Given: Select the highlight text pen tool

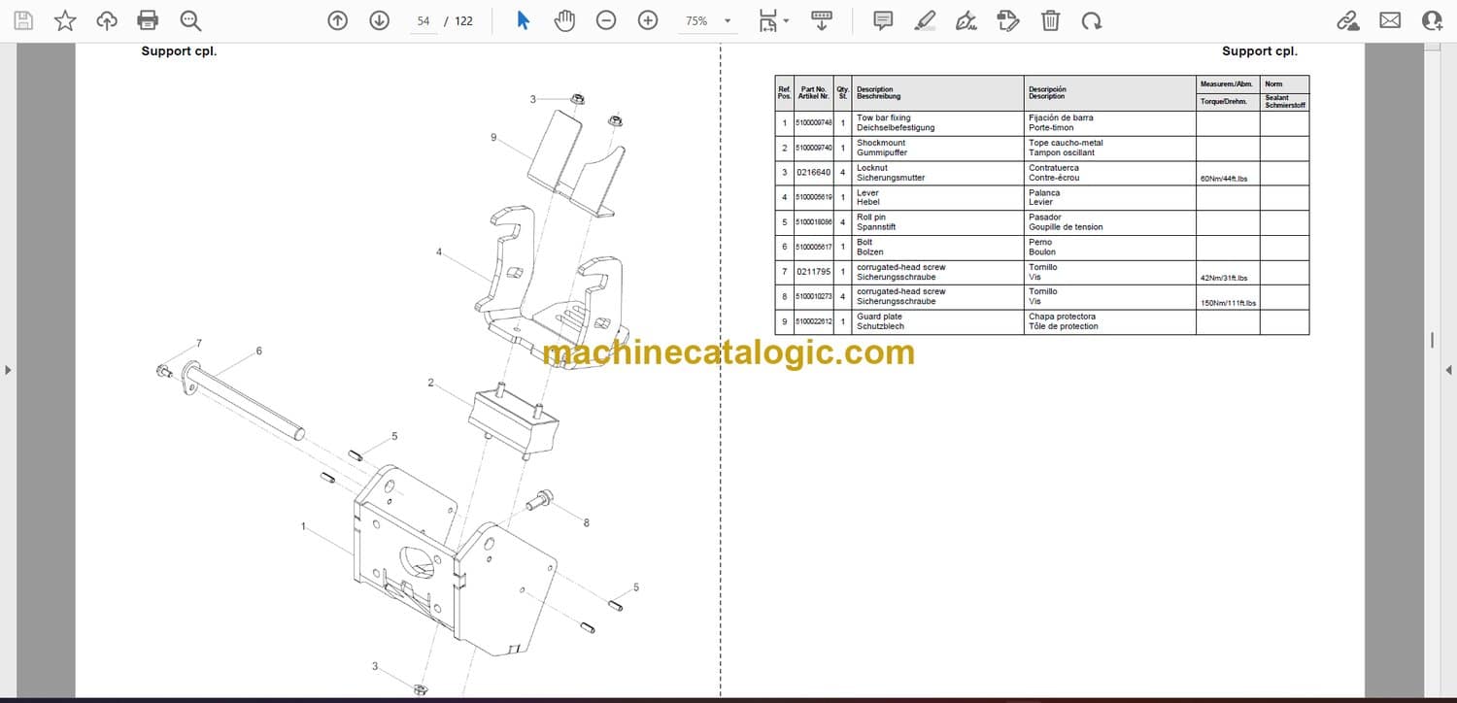Looking at the screenshot, I should coord(925,20).
